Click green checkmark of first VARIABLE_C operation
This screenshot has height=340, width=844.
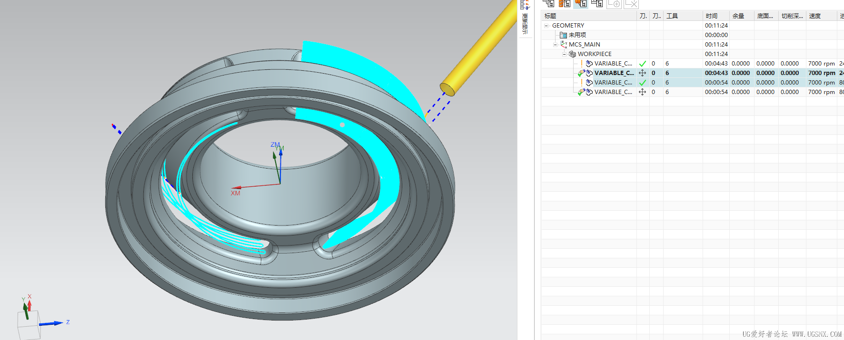[x=642, y=64]
